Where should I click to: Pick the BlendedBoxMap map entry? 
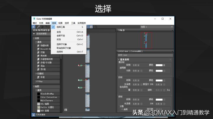[x=47, y=94]
